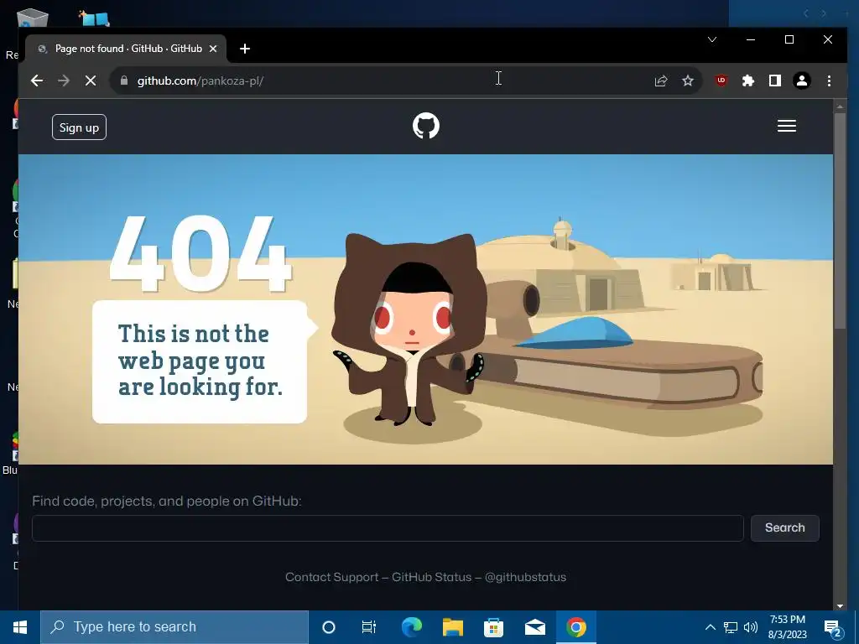
Task: Select the Page not found GitHub tab
Action: (x=126, y=49)
